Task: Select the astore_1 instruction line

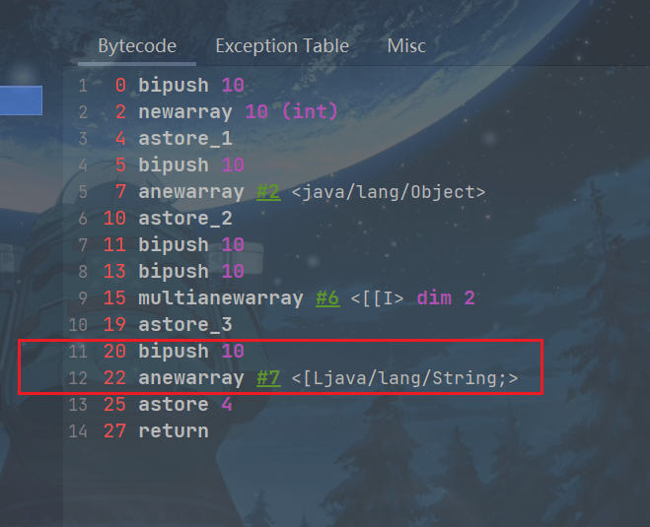Action: pyautogui.click(x=184, y=139)
